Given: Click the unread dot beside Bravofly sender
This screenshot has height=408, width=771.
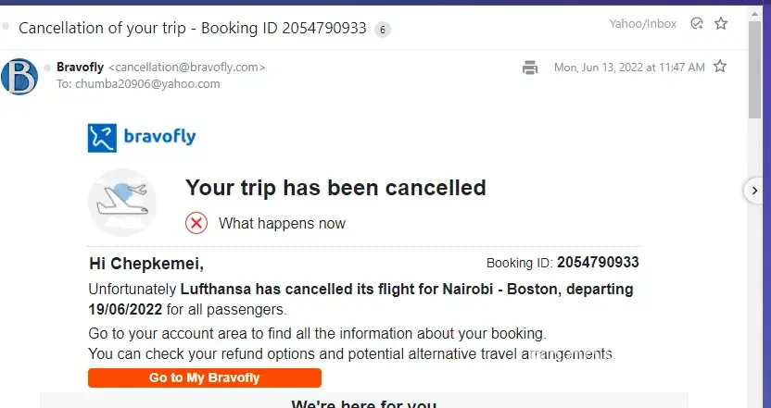Looking at the screenshot, I should coord(46,67).
